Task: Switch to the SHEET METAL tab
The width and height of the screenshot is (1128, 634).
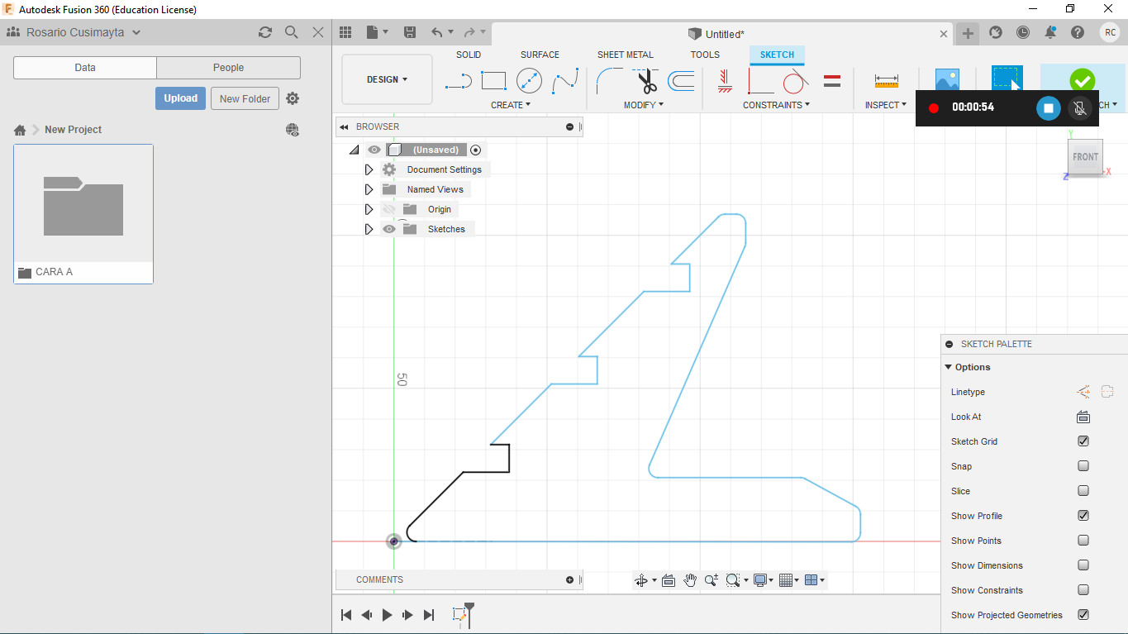Action: [x=626, y=55]
